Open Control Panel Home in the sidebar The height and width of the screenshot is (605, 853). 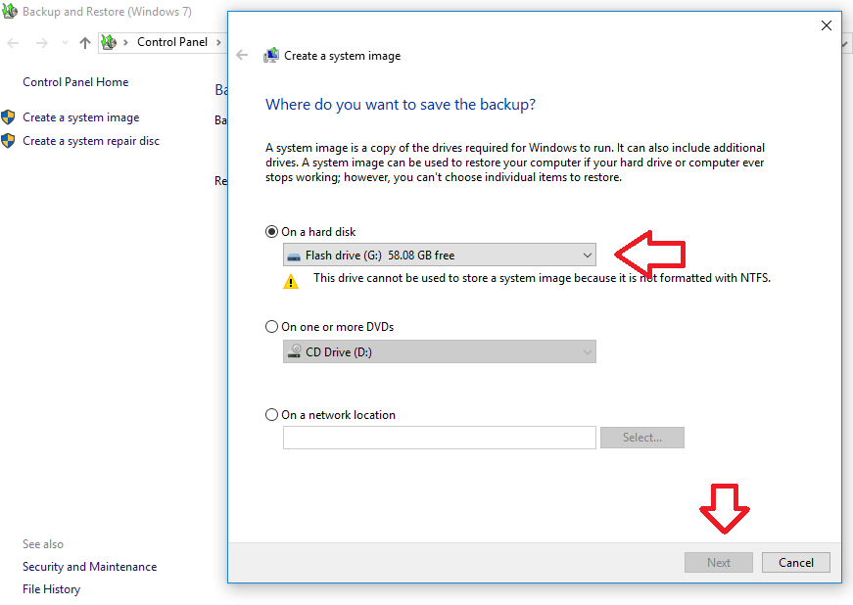click(75, 82)
